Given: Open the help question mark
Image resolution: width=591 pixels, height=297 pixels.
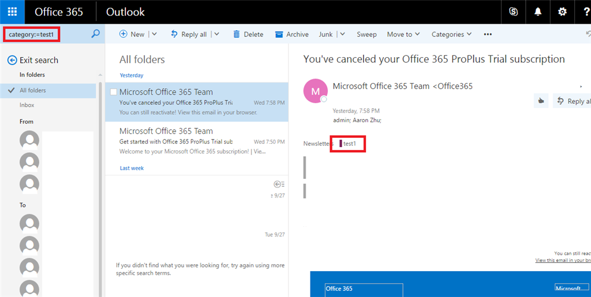Looking at the screenshot, I should pos(586,12).
